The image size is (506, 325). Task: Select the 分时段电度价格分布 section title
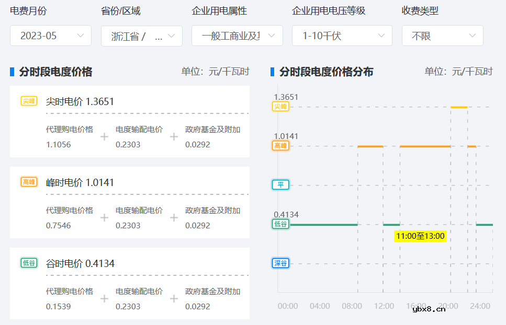coord(325,72)
